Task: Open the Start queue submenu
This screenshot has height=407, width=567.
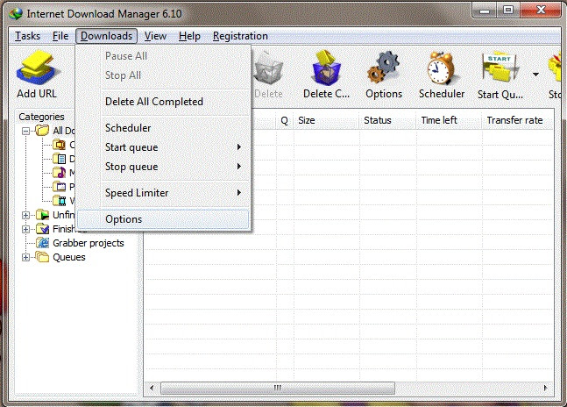Action: click(163, 147)
